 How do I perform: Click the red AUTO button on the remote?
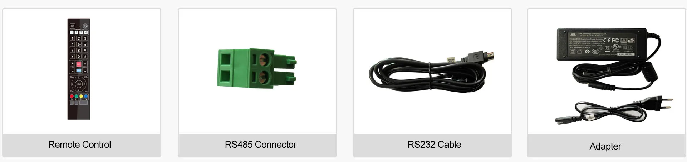point(79,64)
